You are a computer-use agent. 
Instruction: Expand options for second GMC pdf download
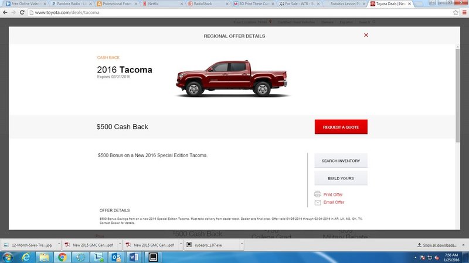(x=181, y=244)
